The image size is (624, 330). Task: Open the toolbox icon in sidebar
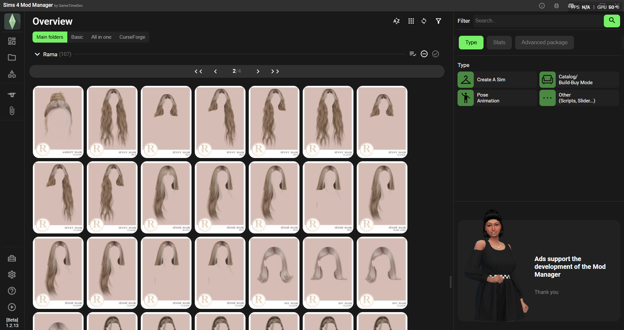coord(12,258)
